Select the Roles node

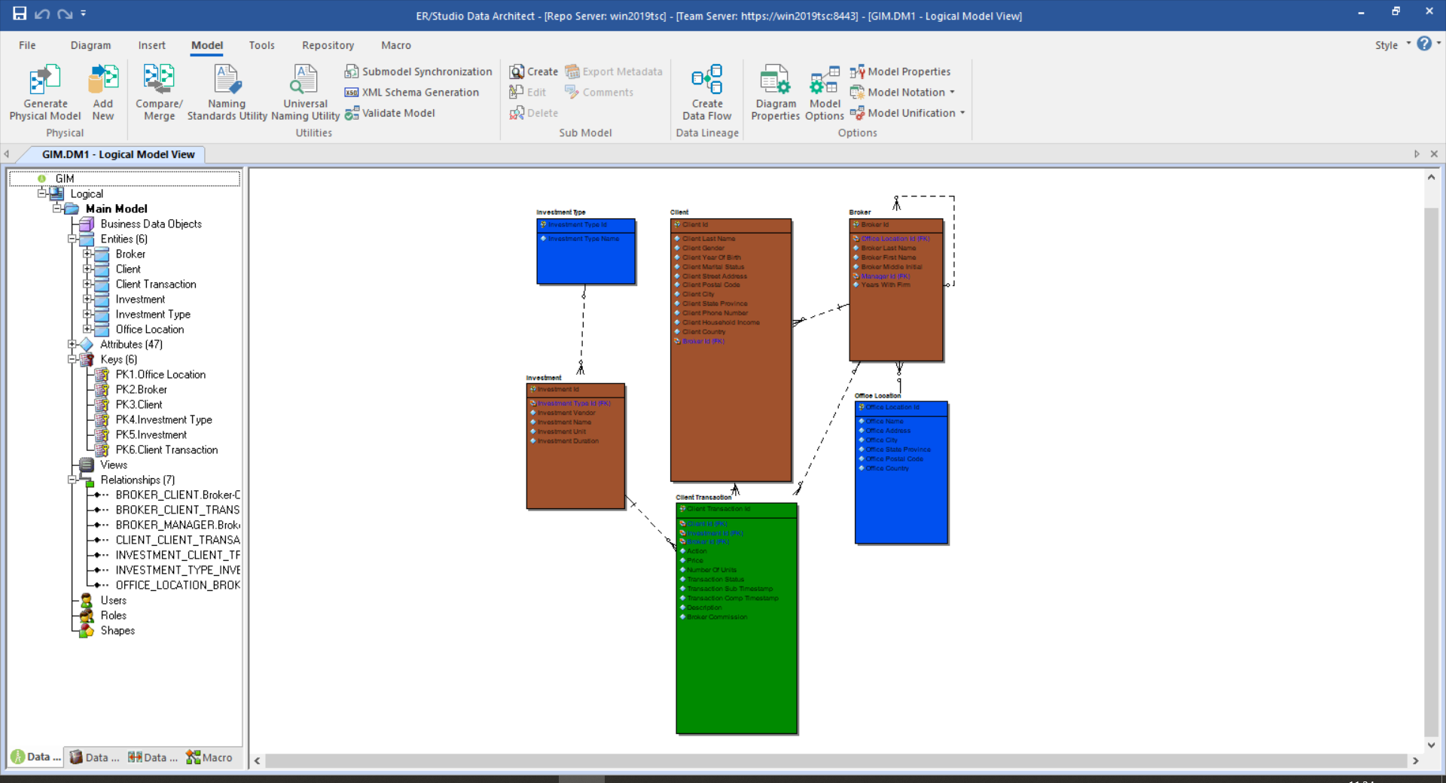pyautogui.click(x=113, y=615)
